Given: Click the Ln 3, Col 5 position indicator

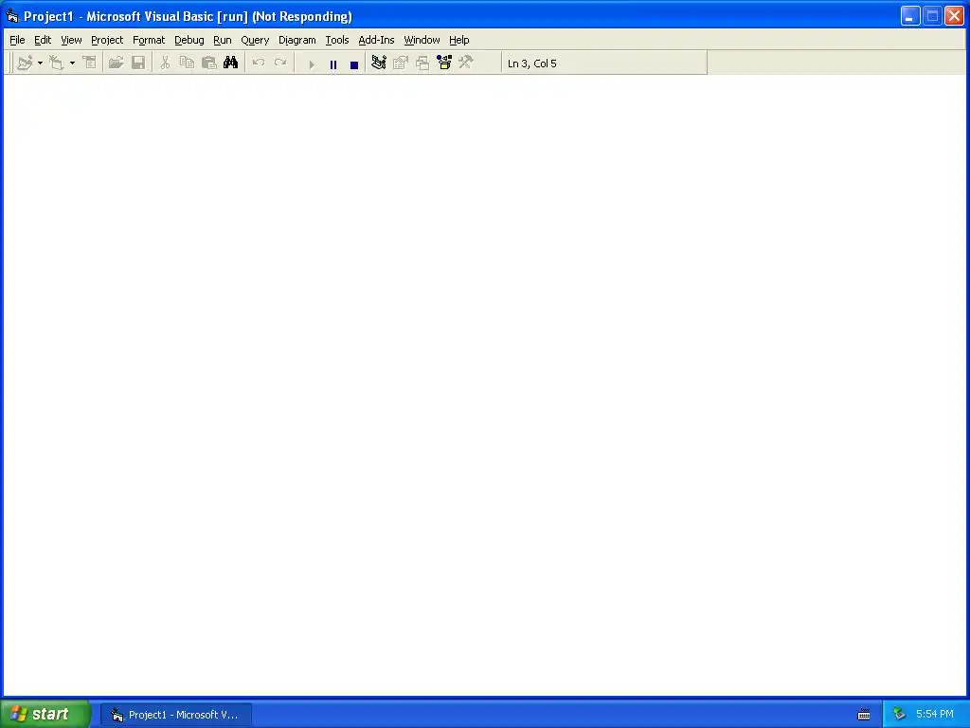Looking at the screenshot, I should pos(532,64).
